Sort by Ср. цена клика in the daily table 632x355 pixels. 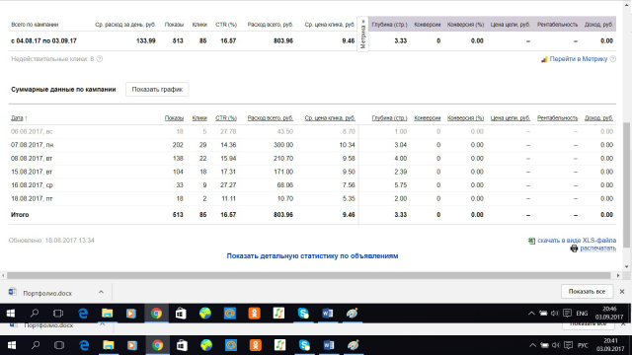pos(330,118)
